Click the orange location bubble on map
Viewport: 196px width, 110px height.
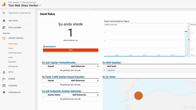pos(138,96)
